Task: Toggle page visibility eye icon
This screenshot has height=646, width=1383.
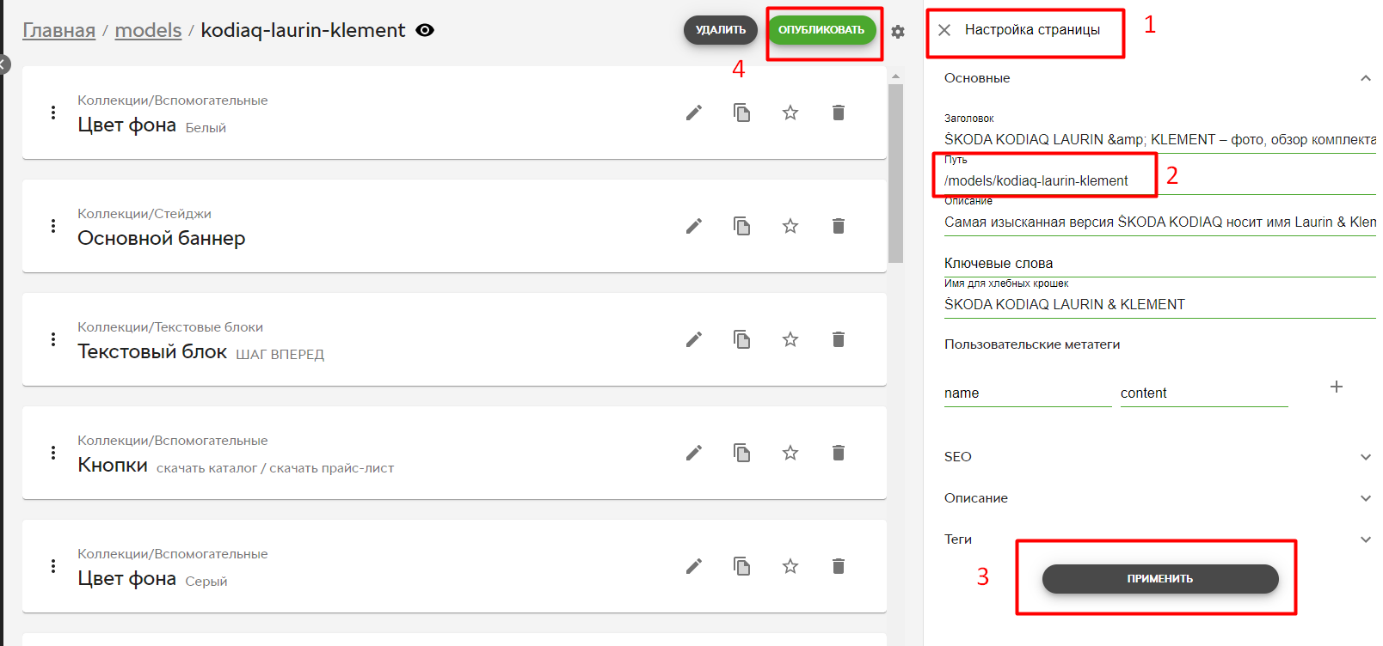Action: [x=425, y=30]
